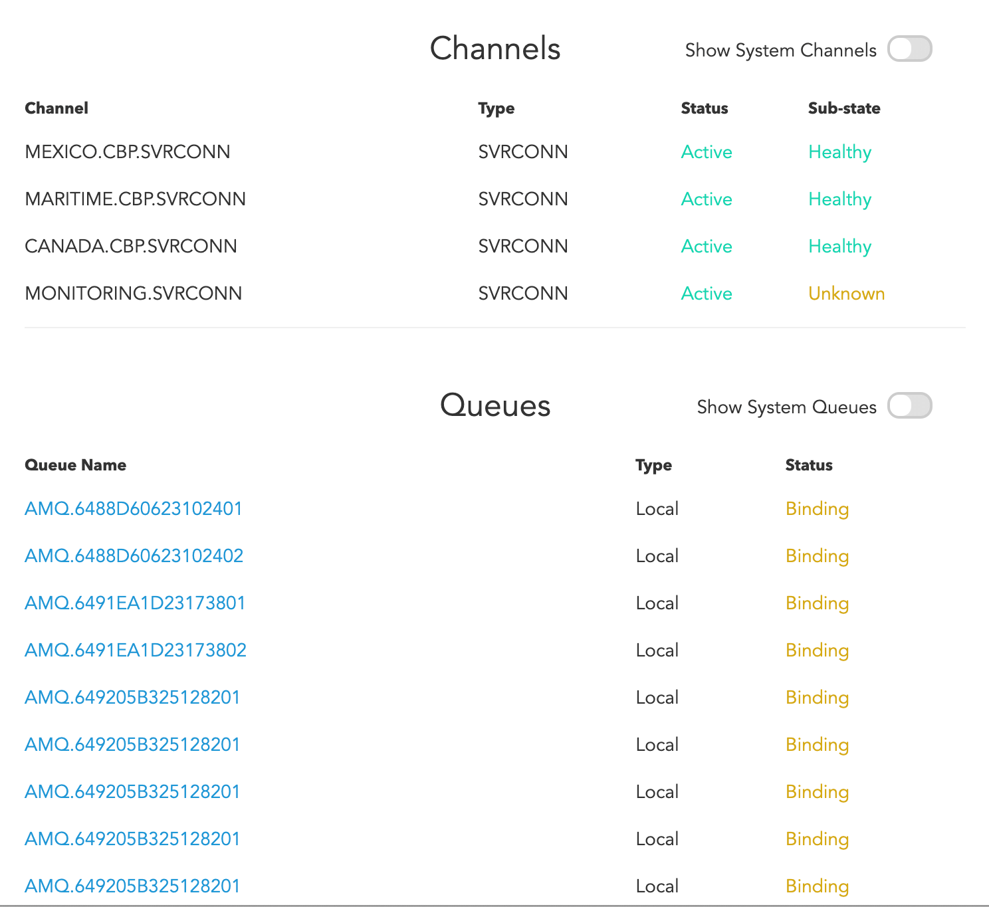This screenshot has width=989, height=907.
Task: Open queue AMQ.6488D60623102402
Action: 134,556
